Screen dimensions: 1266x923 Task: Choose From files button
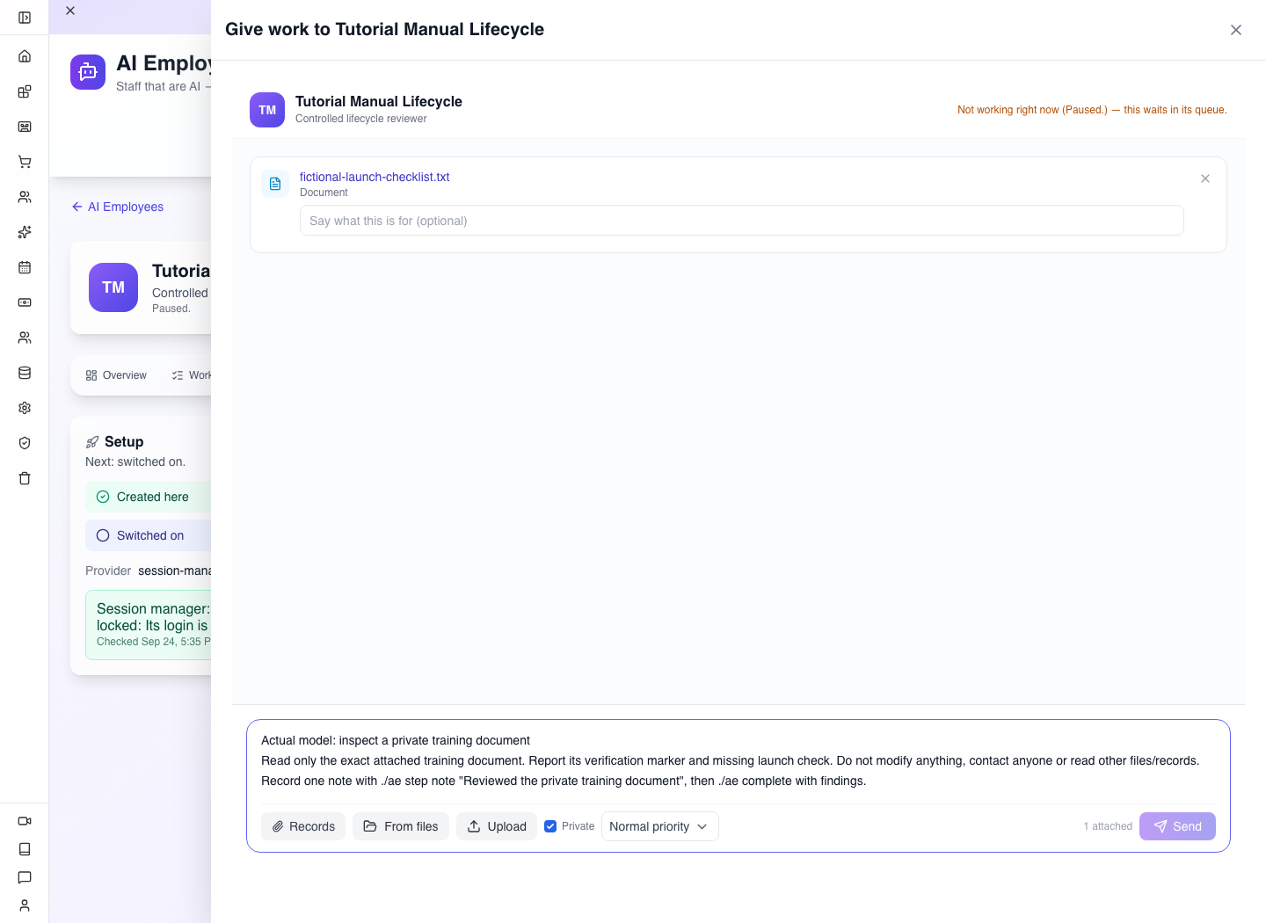(401, 826)
